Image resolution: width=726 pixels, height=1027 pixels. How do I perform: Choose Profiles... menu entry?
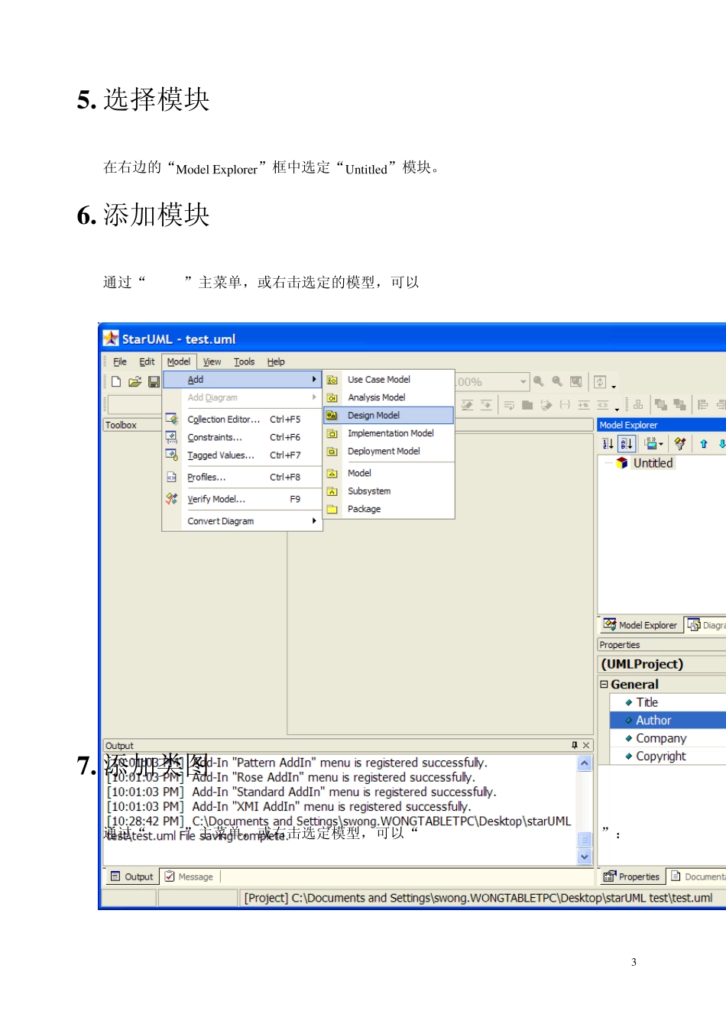[x=242, y=478]
